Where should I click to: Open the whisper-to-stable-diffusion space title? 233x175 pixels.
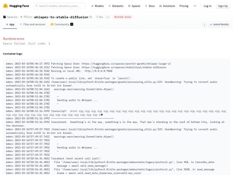point(61,17)
